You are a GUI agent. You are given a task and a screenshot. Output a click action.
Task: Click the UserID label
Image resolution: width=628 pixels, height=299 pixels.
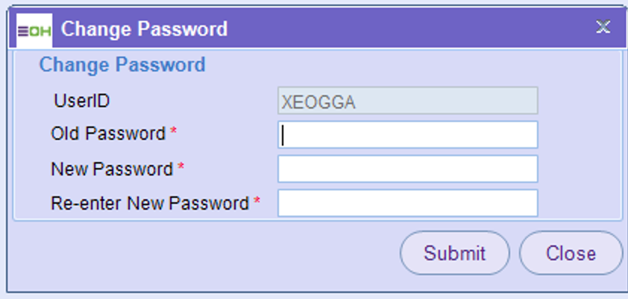pos(82,100)
